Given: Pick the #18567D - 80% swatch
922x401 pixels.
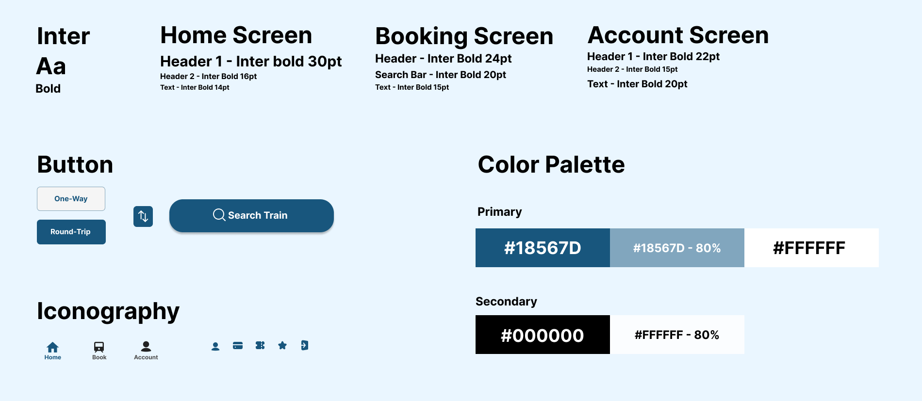Looking at the screenshot, I should [677, 248].
